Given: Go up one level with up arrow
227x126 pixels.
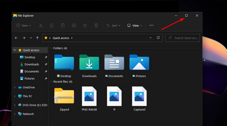Looking at the screenshot, I should (x=37, y=38).
